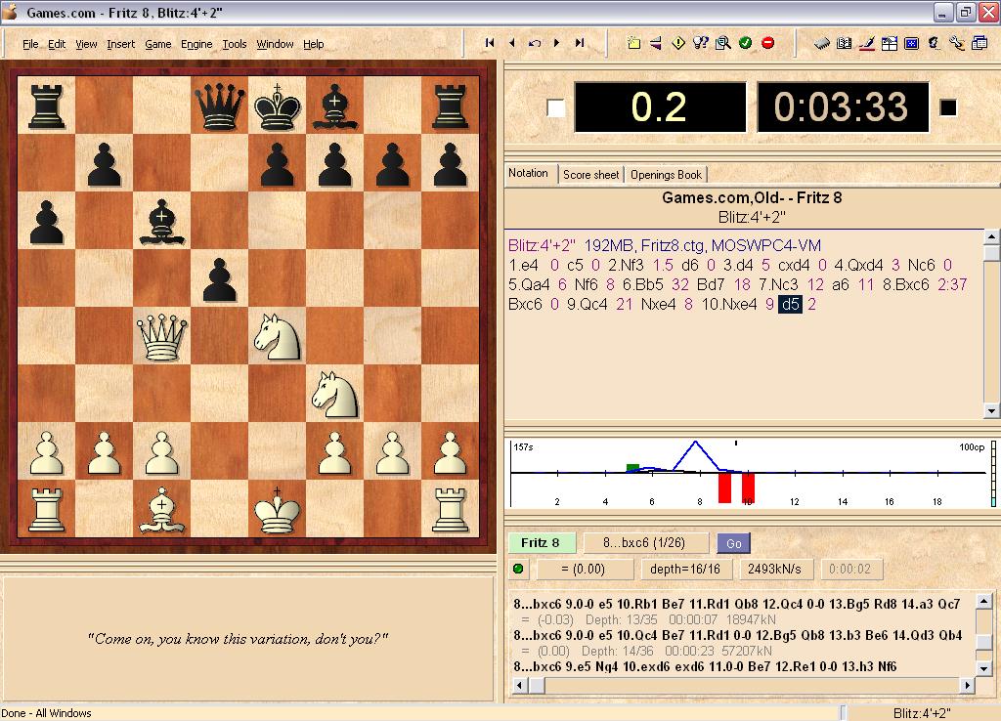This screenshot has height=721, width=1001.
Task: Switch to the Notation tab
Action: (x=528, y=173)
